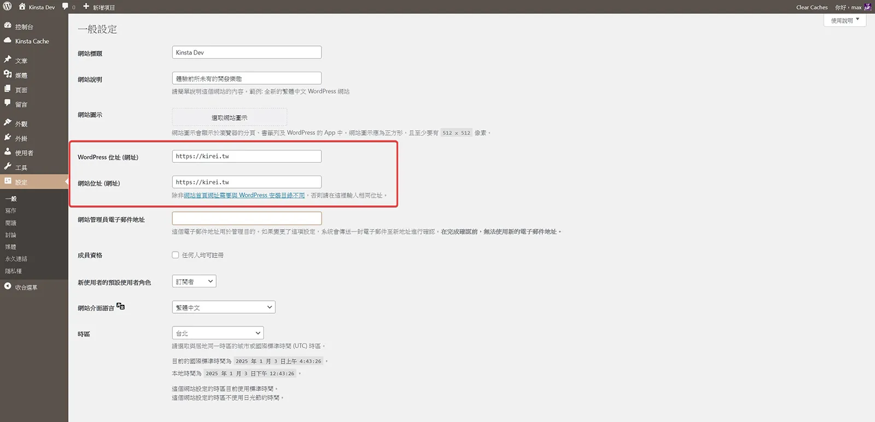
Task: Open the 媒體 settings submenu item
Action: pos(11,247)
